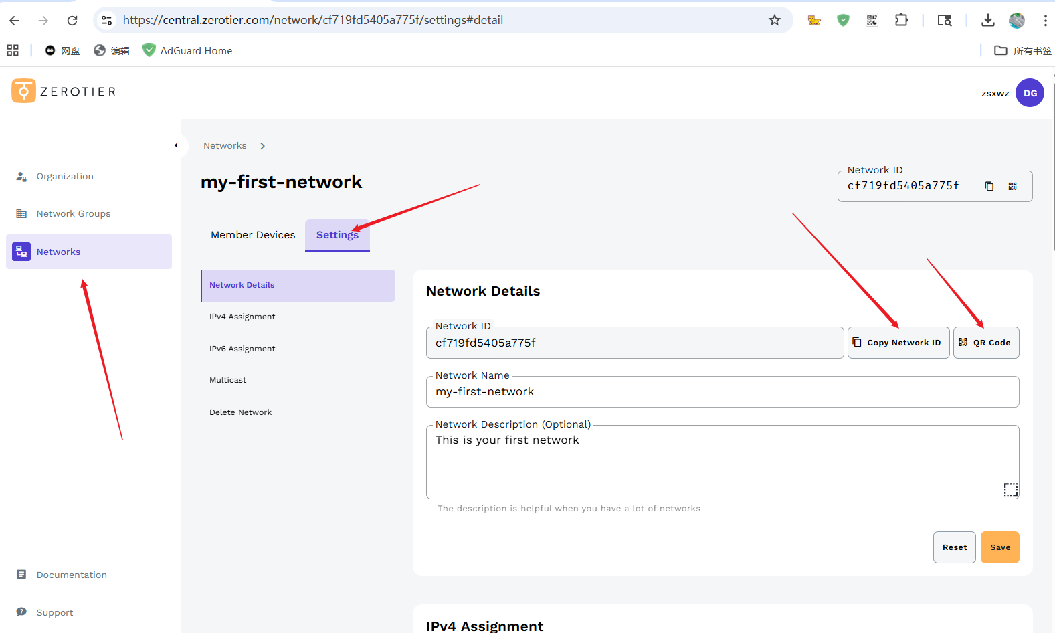The image size is (1055, 633).
Task: Click the QR code icon in the top Network ID box
Action: 1012,187
